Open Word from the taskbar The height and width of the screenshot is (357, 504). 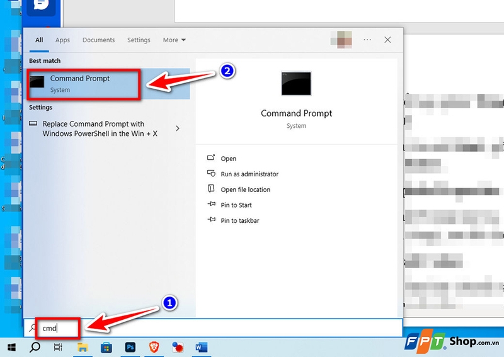click(x=202, y=348)
